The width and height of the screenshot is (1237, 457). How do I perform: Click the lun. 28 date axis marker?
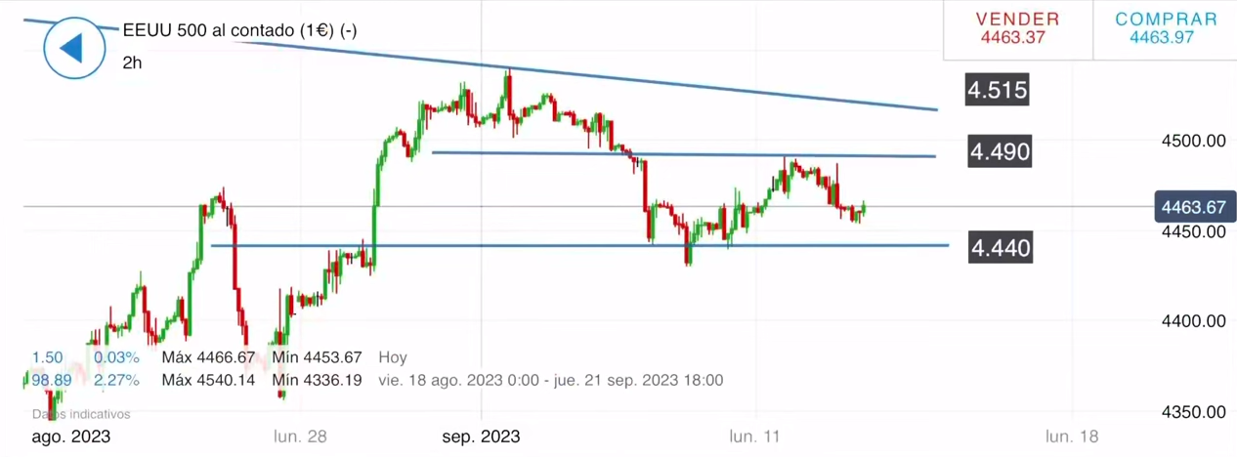click(301, 436)
